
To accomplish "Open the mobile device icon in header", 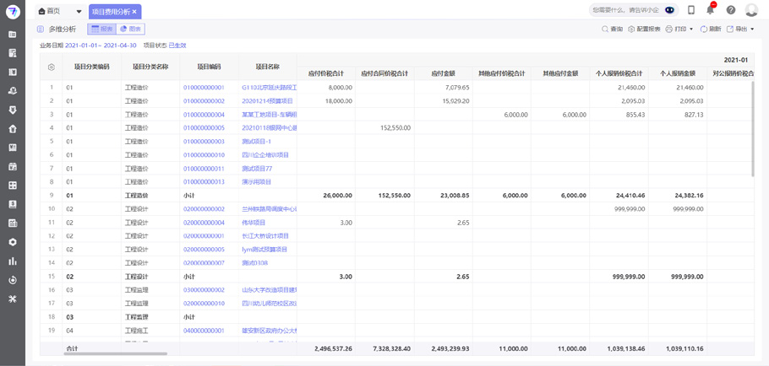I will click(x=691, y=11).
